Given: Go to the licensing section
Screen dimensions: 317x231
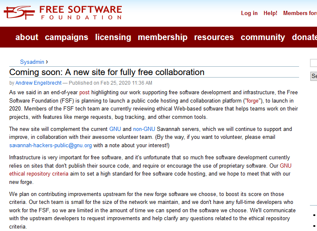Looking at the screenshot, I should tap(113, 37).
